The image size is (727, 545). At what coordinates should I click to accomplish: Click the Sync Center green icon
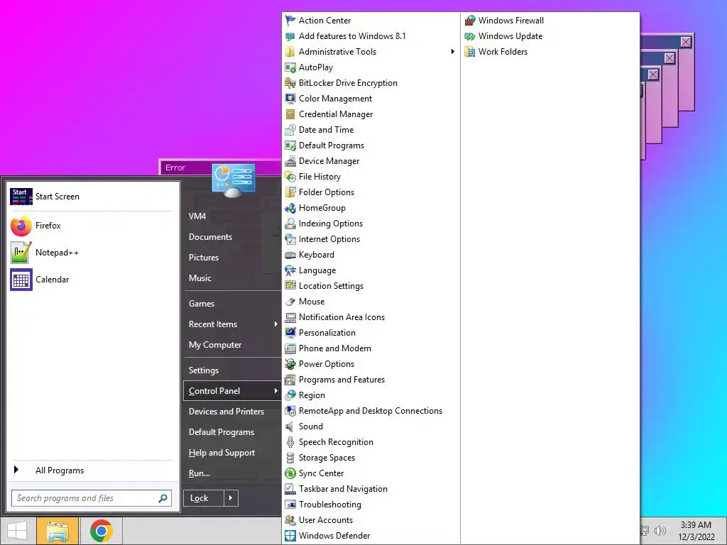point(290,473)
